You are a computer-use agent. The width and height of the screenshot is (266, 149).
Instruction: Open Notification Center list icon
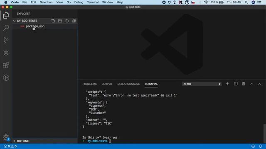click(259, 2)
